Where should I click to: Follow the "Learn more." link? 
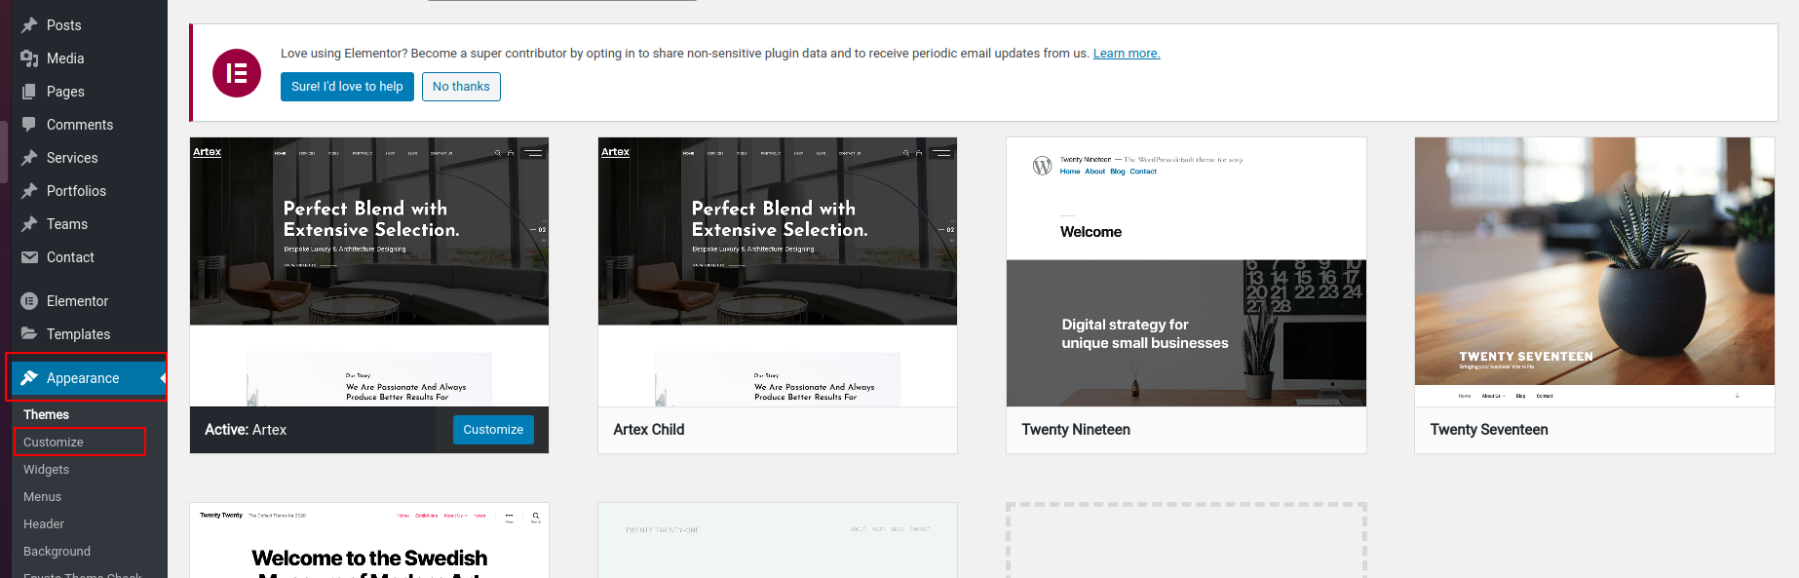[x=1127, y=54]
